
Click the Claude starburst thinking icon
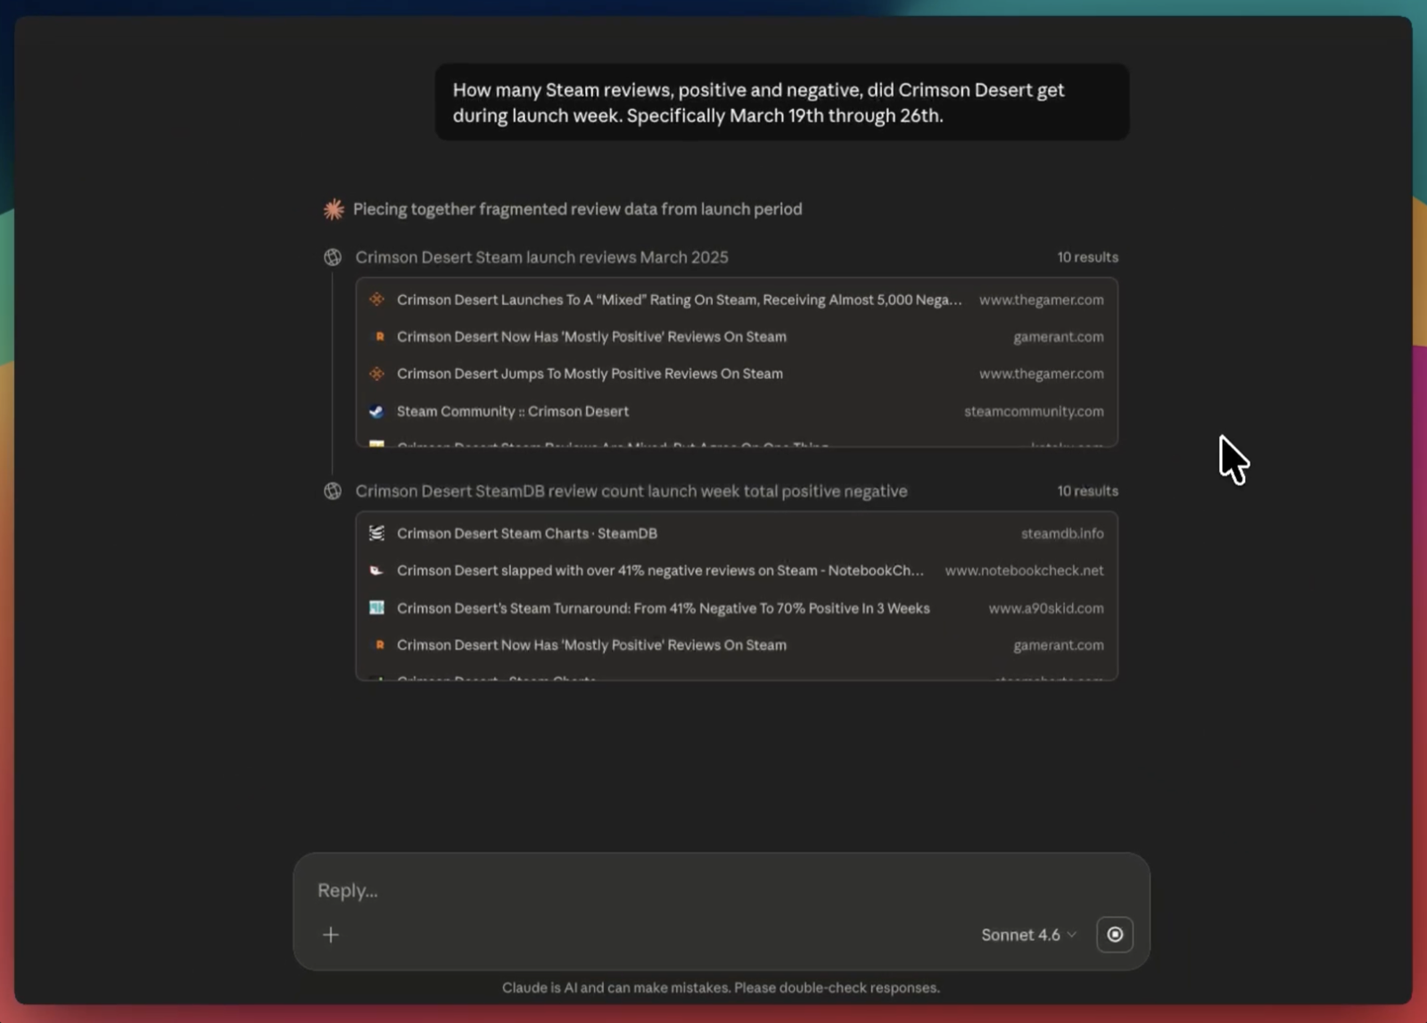pyautogui.click(x=334, y=209)
